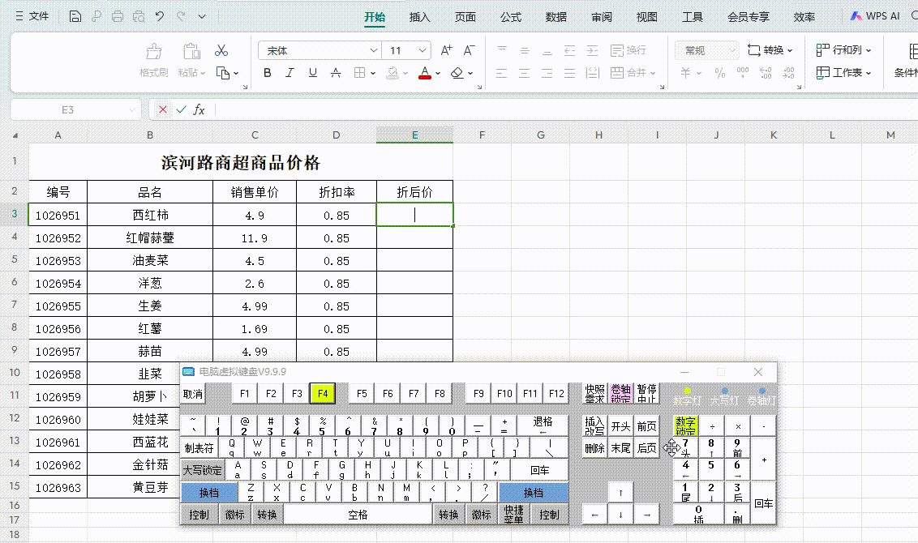Switch to the 公式 tab
This screenshot has width=918, height=543.
(511, 17)
